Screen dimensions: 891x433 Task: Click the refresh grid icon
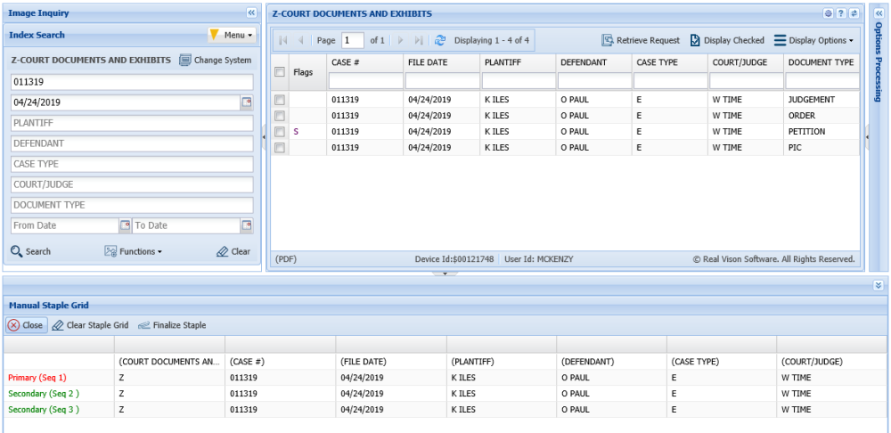439,40
